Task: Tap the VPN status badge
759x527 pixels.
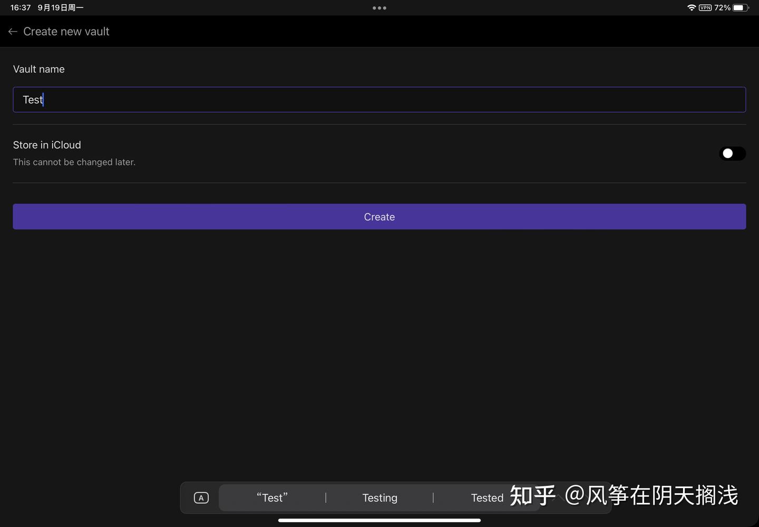Action: click(705, 7)
